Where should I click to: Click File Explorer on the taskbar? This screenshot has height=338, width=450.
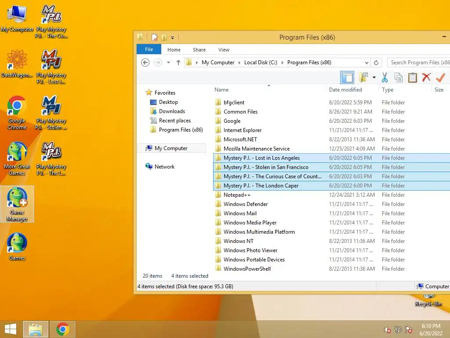click(x=35, y=329)
